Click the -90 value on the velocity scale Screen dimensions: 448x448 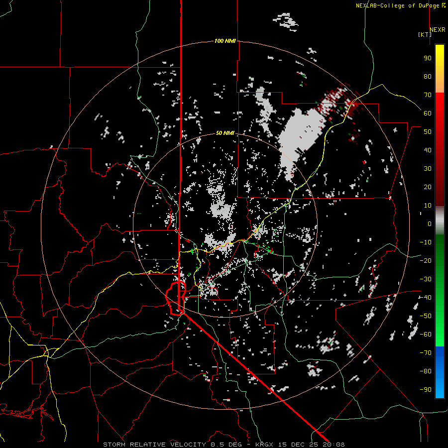click(426, 390)
